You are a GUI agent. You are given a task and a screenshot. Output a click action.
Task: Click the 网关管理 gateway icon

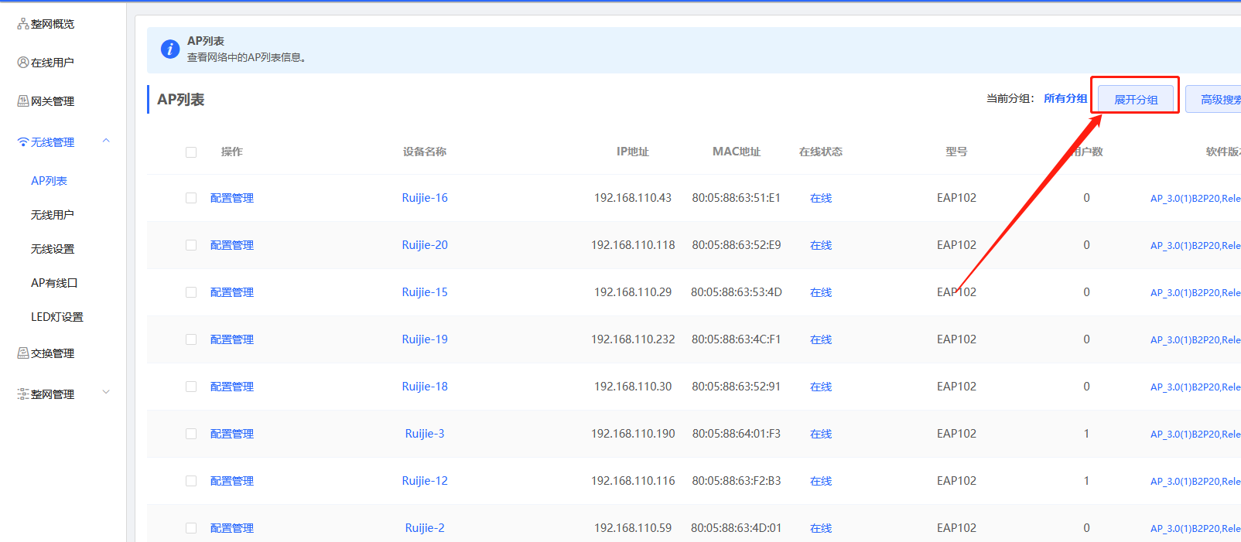pos(23,101)
